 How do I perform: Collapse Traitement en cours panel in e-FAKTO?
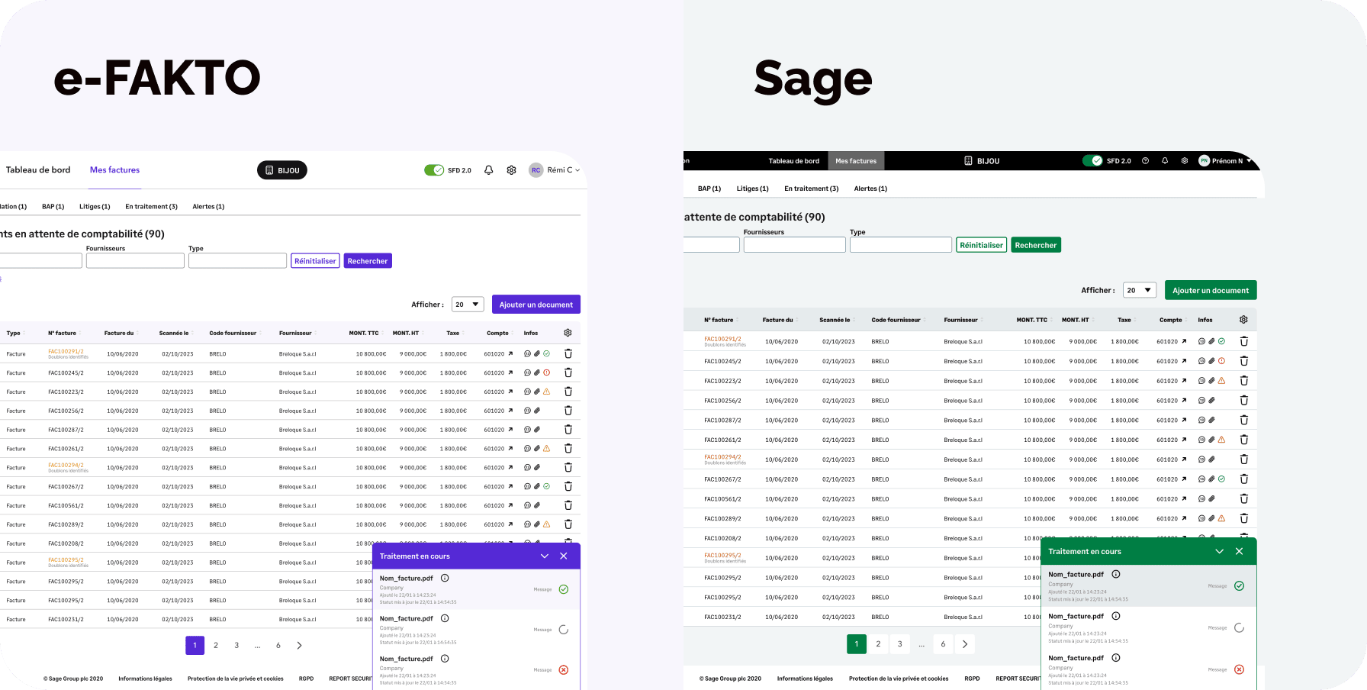point(545,556)
